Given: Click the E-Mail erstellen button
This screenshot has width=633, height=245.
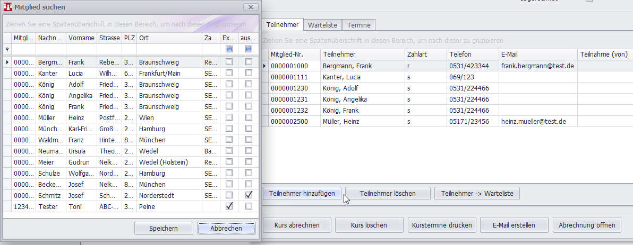Looking at the screenshot, I should 513,225.
